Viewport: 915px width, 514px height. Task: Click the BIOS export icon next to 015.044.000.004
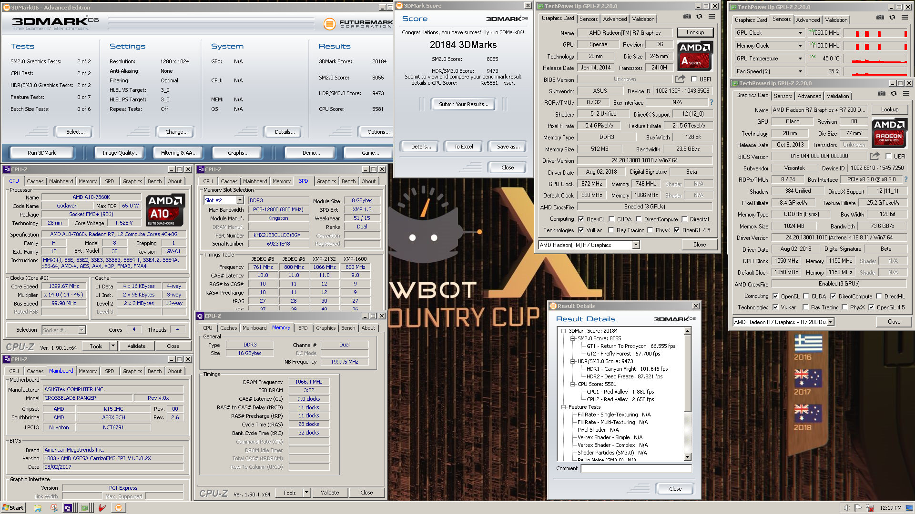(874, 156)
